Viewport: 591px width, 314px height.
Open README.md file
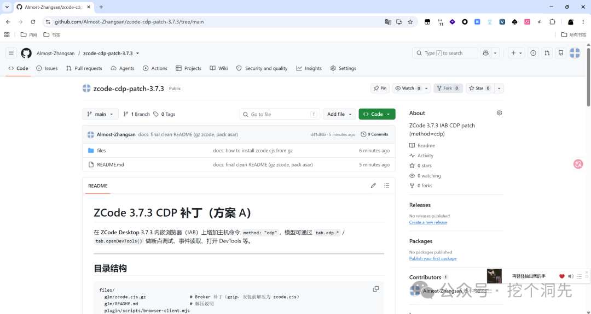click(111, 165)
